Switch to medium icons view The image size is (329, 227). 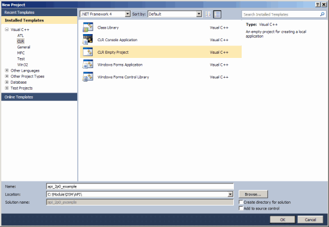coord(217,14)
